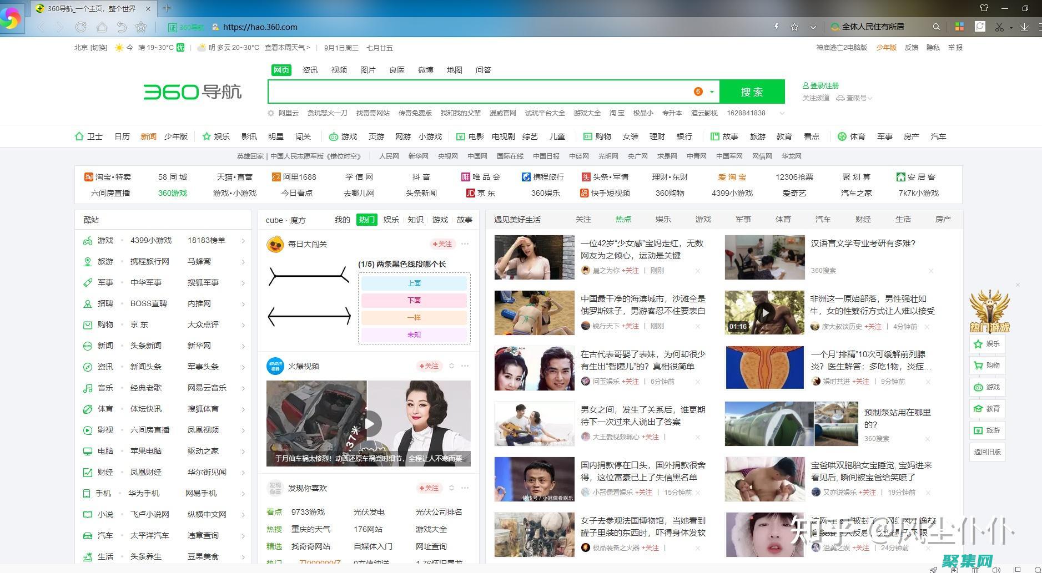Viewport: 1042px width, 573px height.
Task: Expand the 查看号 dropdown near 登录/注册
Action: click(x=870, y=98)
